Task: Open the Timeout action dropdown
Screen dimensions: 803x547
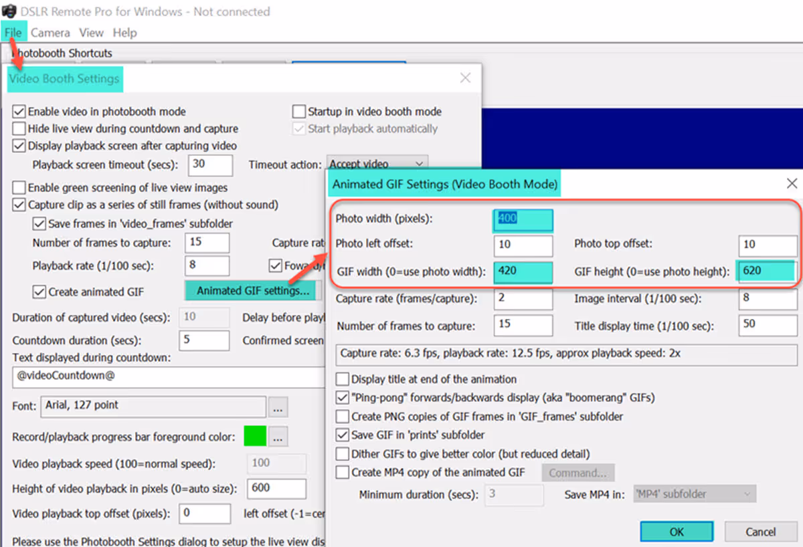Action: (x=377, y=164)
